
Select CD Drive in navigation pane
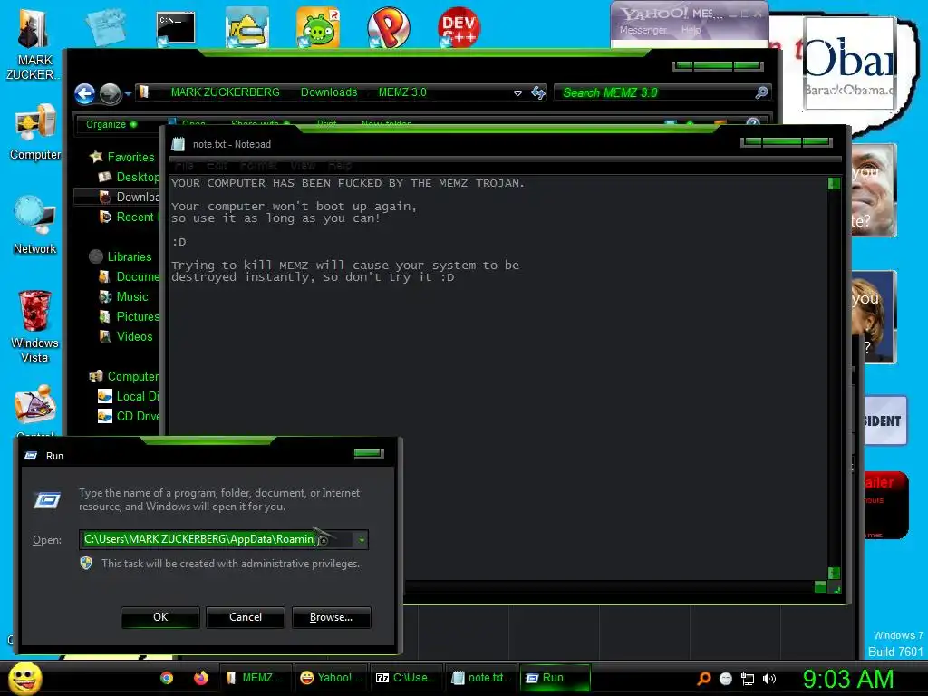(x=129, y=417)
